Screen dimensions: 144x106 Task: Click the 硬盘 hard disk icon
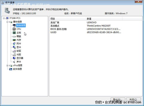pyautogui.click(x=14, y=36)
